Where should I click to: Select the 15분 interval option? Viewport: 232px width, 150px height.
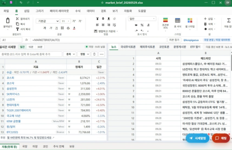tap(31, 47)
